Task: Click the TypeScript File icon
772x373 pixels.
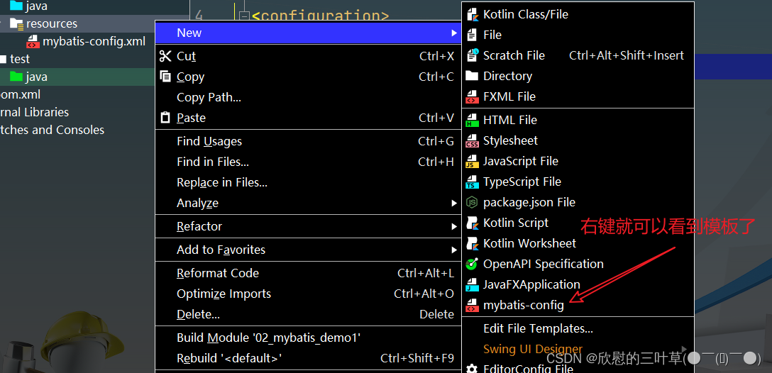Action: pyautogui.click(x=472, y=182)
